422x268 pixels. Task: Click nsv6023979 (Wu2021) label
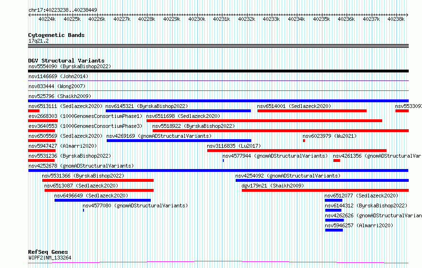coord(330,136)
